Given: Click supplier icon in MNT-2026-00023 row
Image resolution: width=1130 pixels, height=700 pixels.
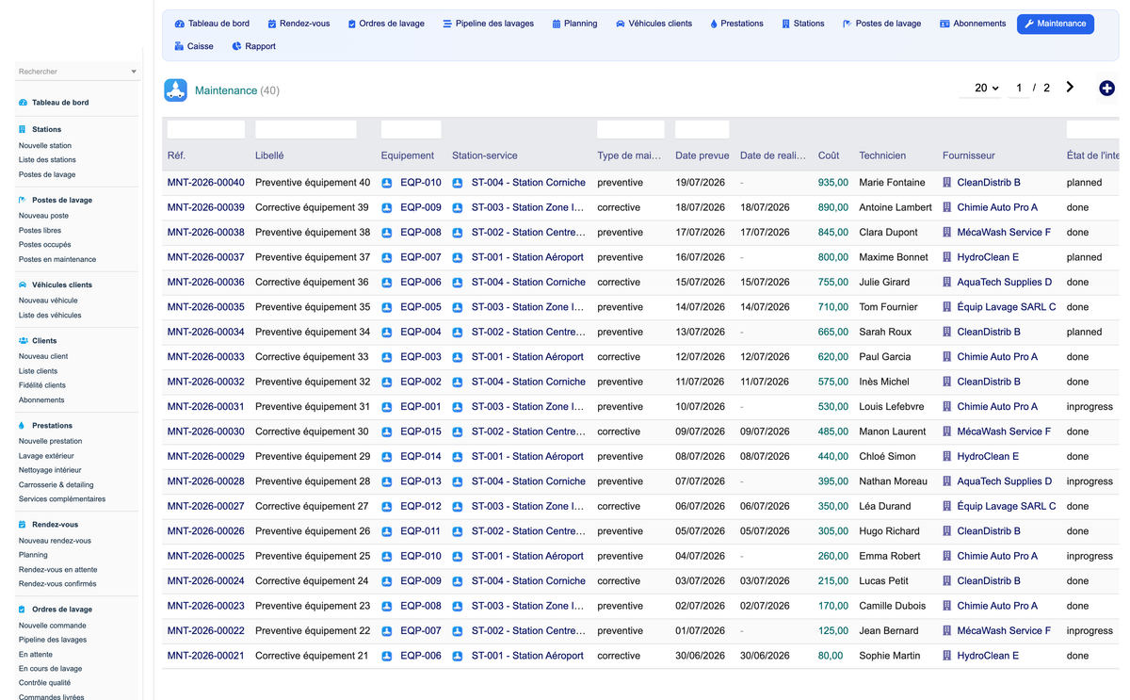Looking at the screenshot, I should click(x=947, y=606).
